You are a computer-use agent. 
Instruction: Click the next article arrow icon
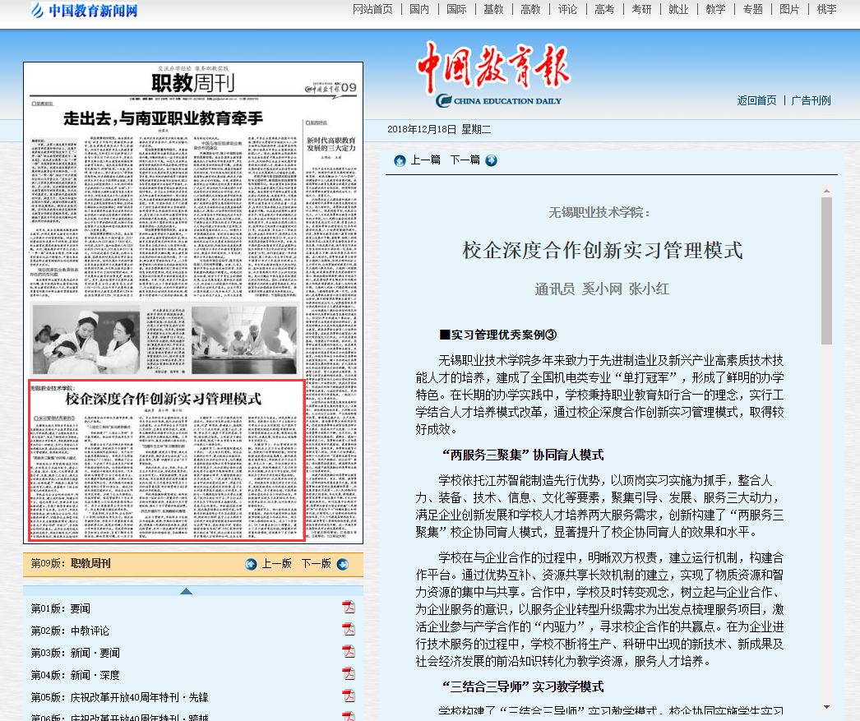491,160
